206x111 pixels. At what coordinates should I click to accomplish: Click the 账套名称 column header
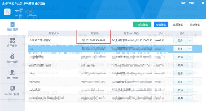coord(54,33)
